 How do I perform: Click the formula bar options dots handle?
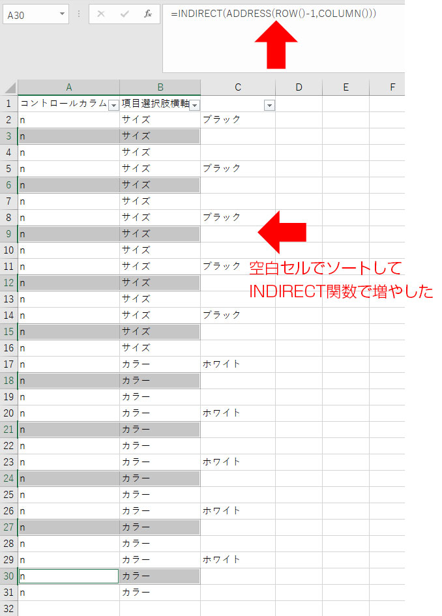click(x=79, y=14)
